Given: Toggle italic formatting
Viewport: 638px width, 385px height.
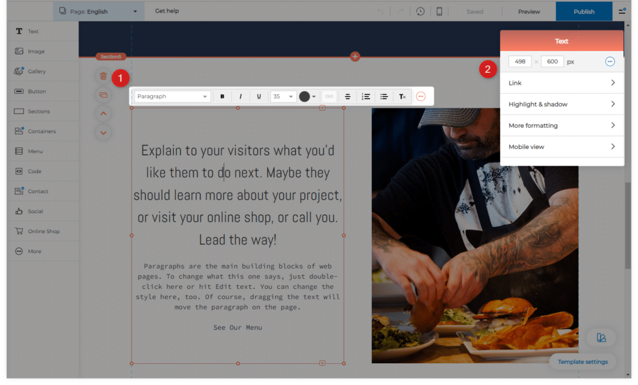Looking at the screenshot, I should (240, 97).
